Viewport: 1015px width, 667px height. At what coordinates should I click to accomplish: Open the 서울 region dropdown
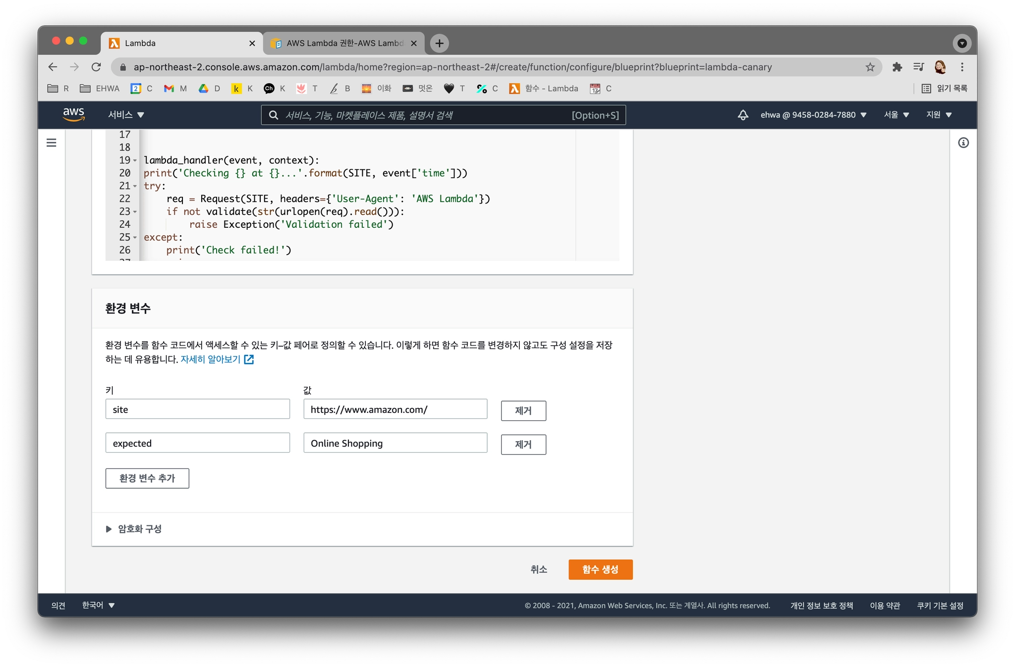pos(896,115)
